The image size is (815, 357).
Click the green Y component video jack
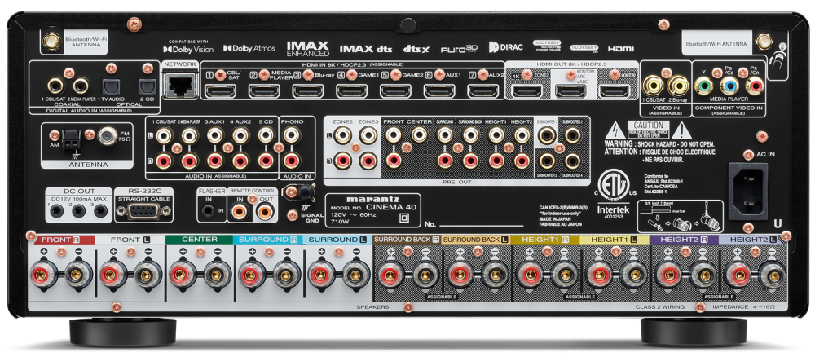point(704,86)
